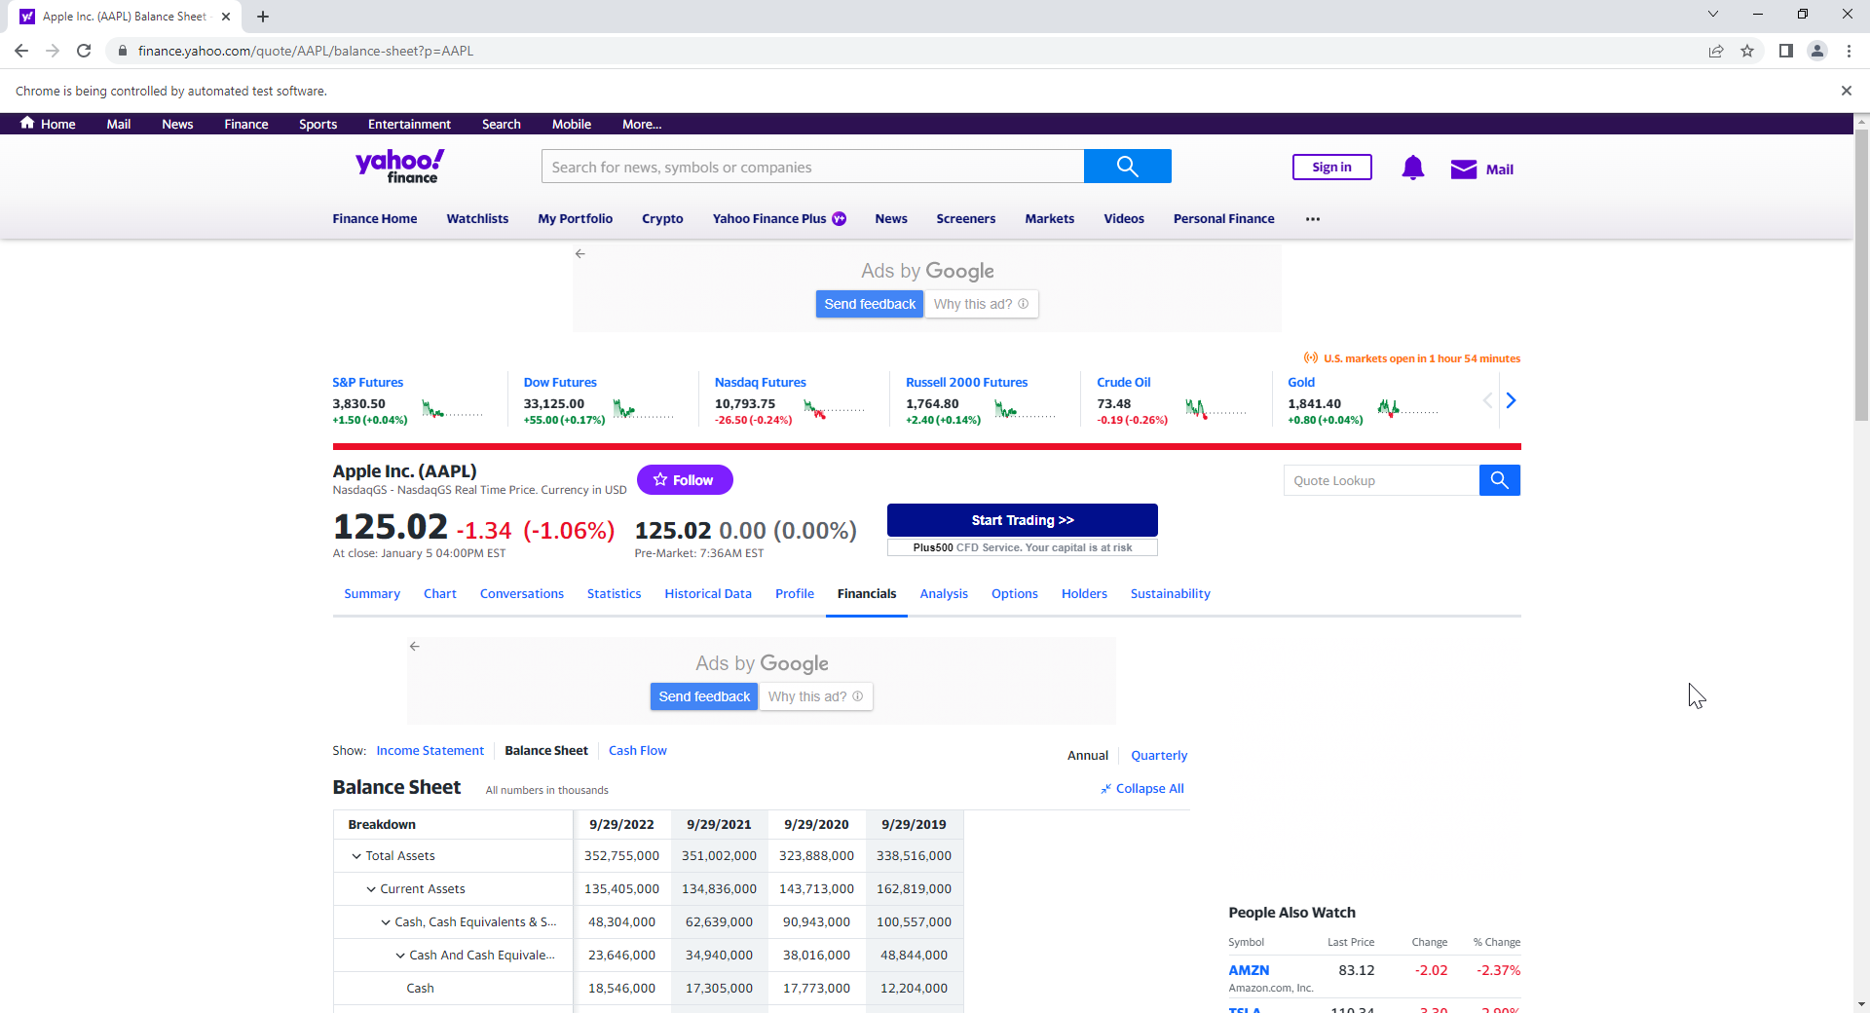Bookmark this page with star icon

1747,51
